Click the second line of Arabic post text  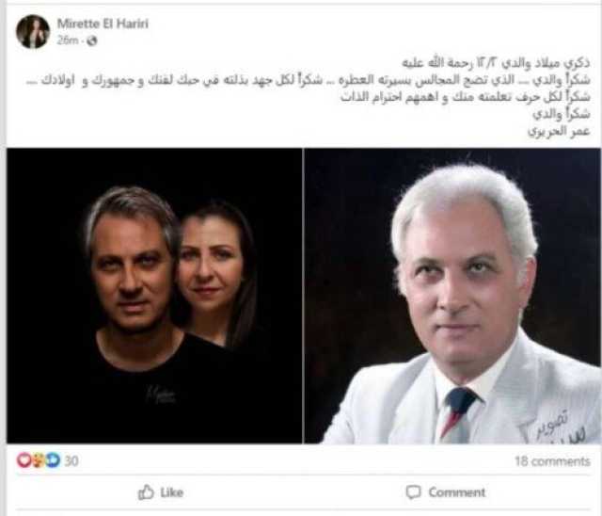click(309, 80)
